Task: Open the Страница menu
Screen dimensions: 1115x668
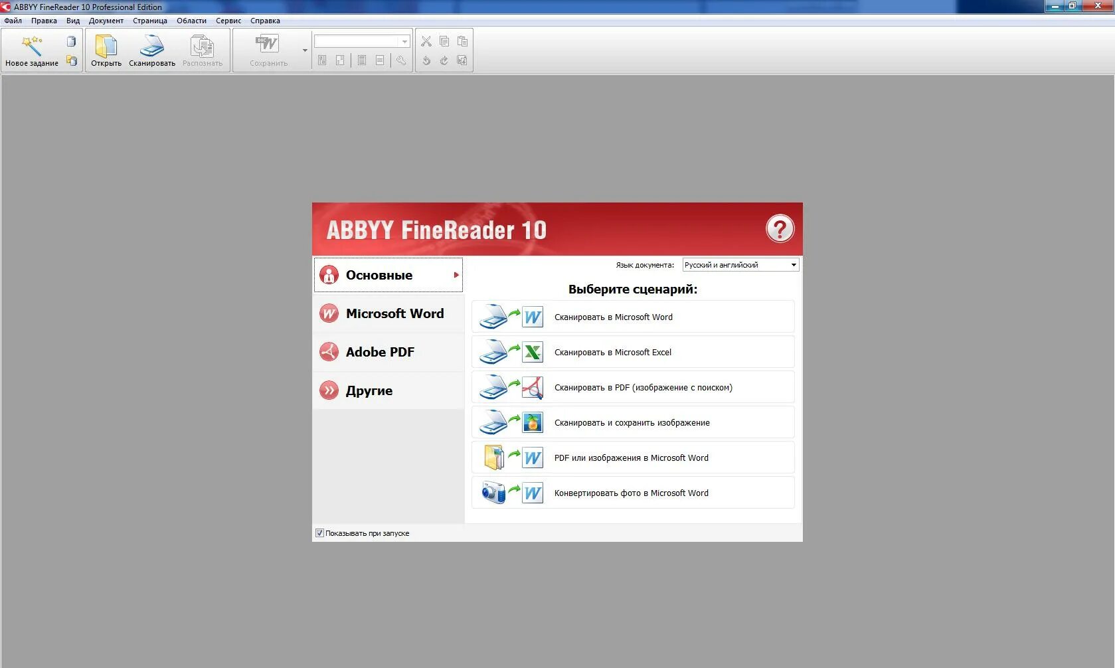Action: [150, 21]
